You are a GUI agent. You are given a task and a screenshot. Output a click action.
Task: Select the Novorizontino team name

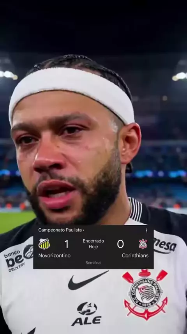click(x=54, y=255)
